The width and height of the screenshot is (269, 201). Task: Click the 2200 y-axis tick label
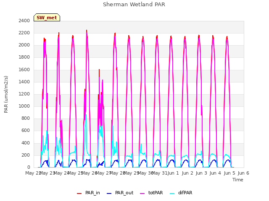(24, 33)
